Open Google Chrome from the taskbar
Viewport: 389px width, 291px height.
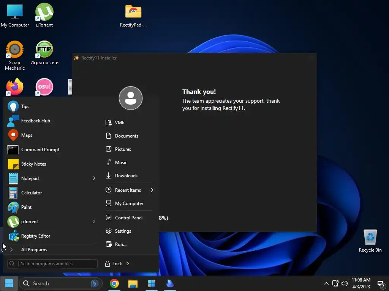click(x=114, y=283)
